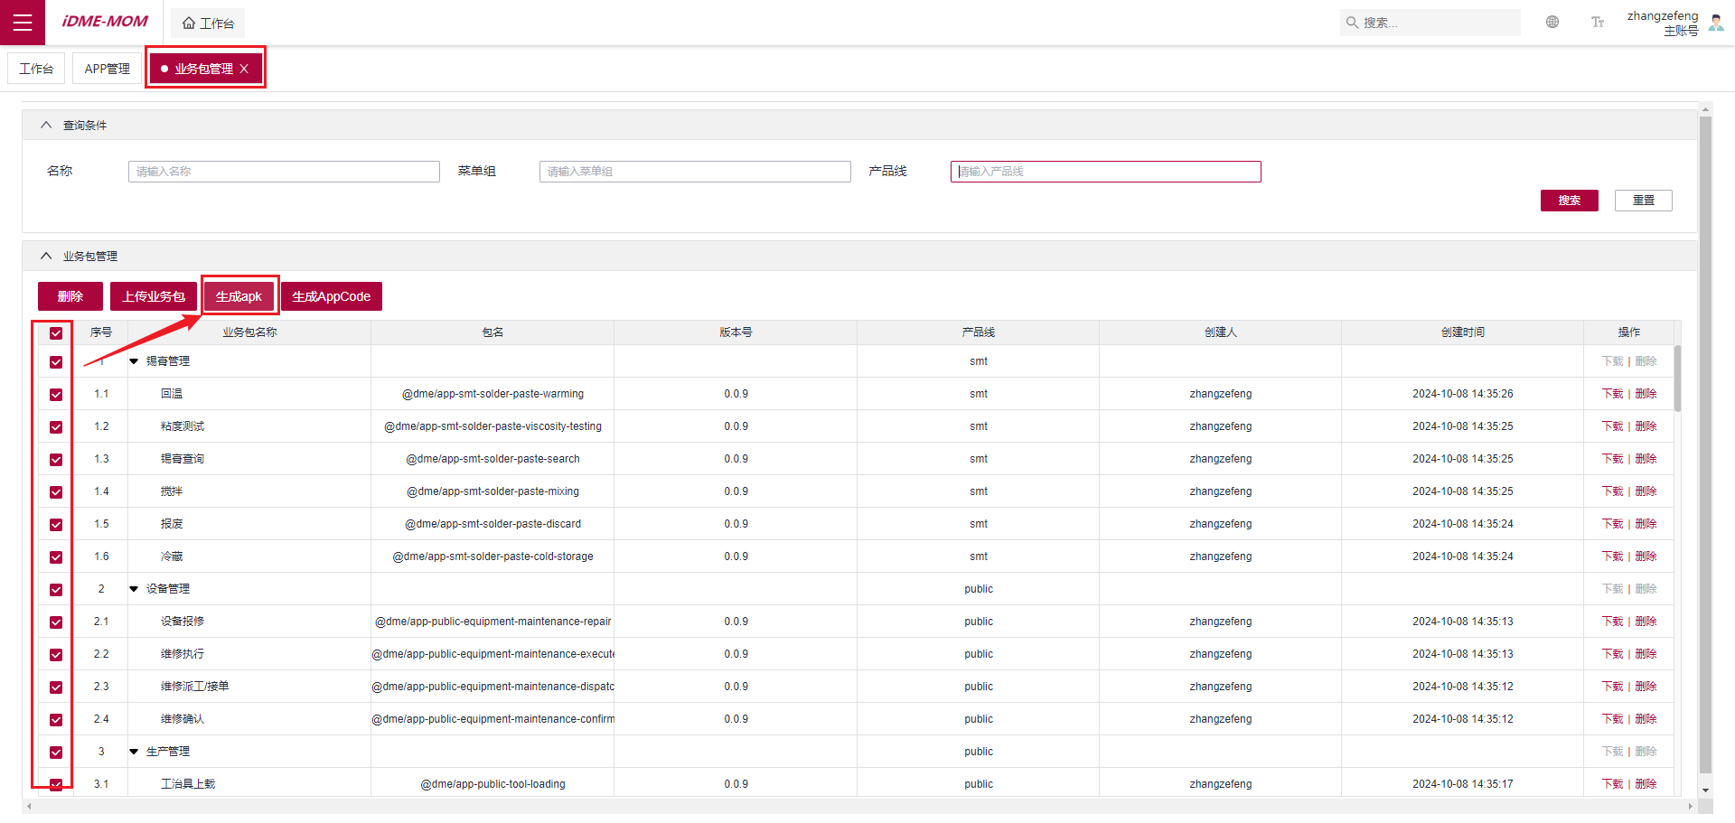
Task: Uncheck the row 2.1 设备报修 checkbox
Action: click(x=56, y=622)
